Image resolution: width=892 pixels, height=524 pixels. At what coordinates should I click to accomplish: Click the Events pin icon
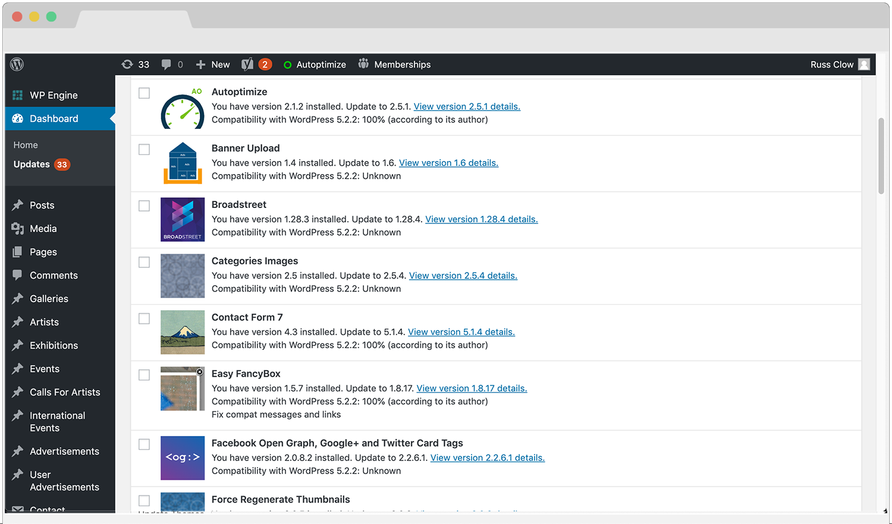(18, 369)
